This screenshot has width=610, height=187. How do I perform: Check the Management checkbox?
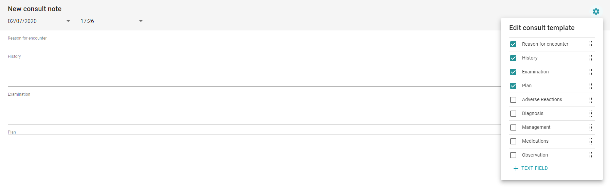pos(513,127)
